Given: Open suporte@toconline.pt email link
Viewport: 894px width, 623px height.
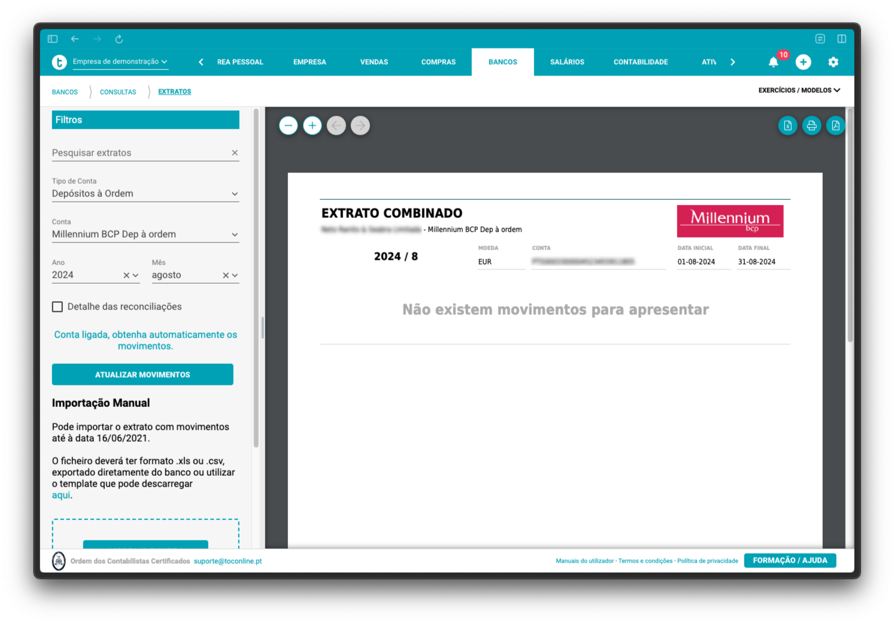Looking at the screenshot, I should [x=228, y=561].
